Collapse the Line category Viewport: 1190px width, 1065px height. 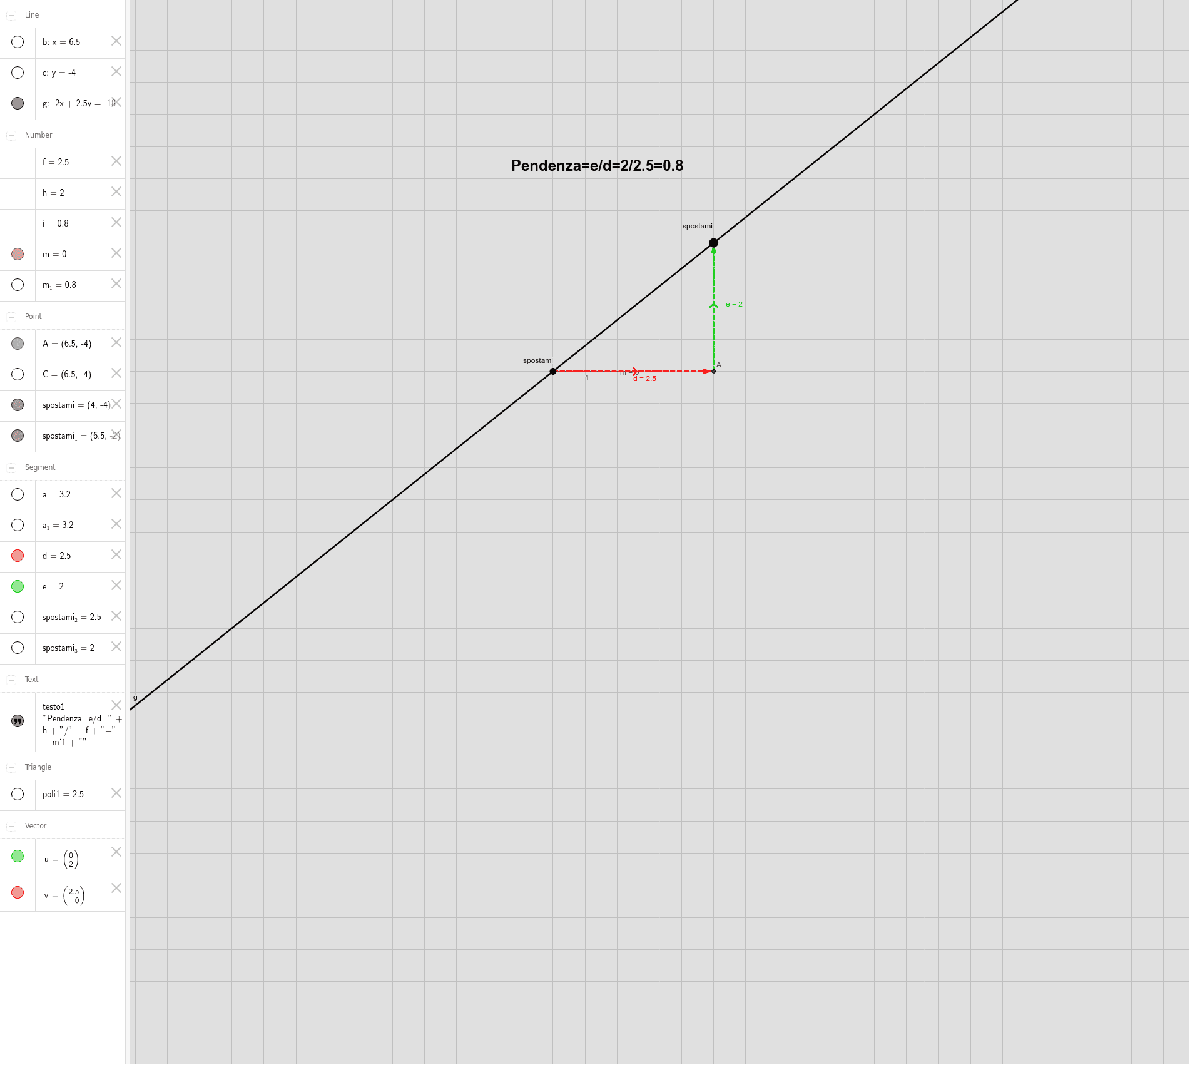(x=11, y=15)
